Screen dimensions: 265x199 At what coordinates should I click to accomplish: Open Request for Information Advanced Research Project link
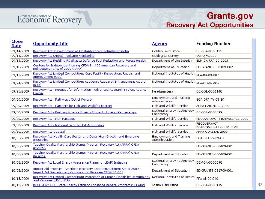coord(91,91)
